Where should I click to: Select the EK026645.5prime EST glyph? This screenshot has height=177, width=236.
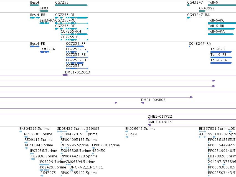point(126,131)
